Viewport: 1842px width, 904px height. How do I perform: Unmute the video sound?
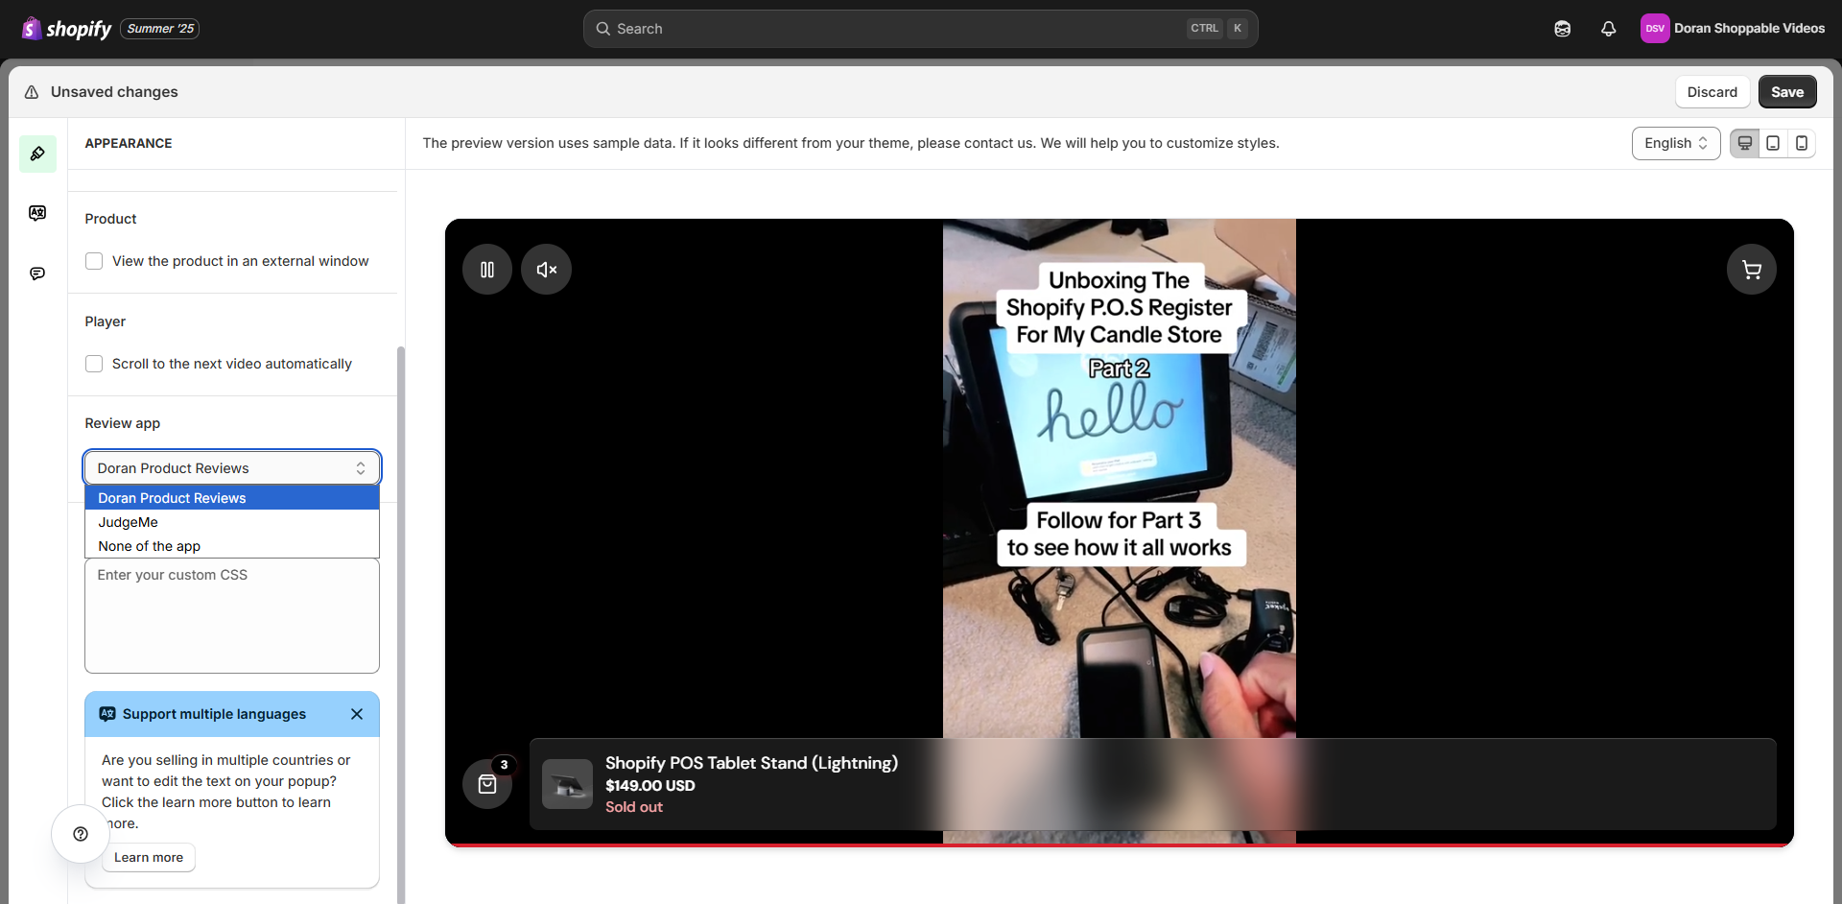coord(546,270)
